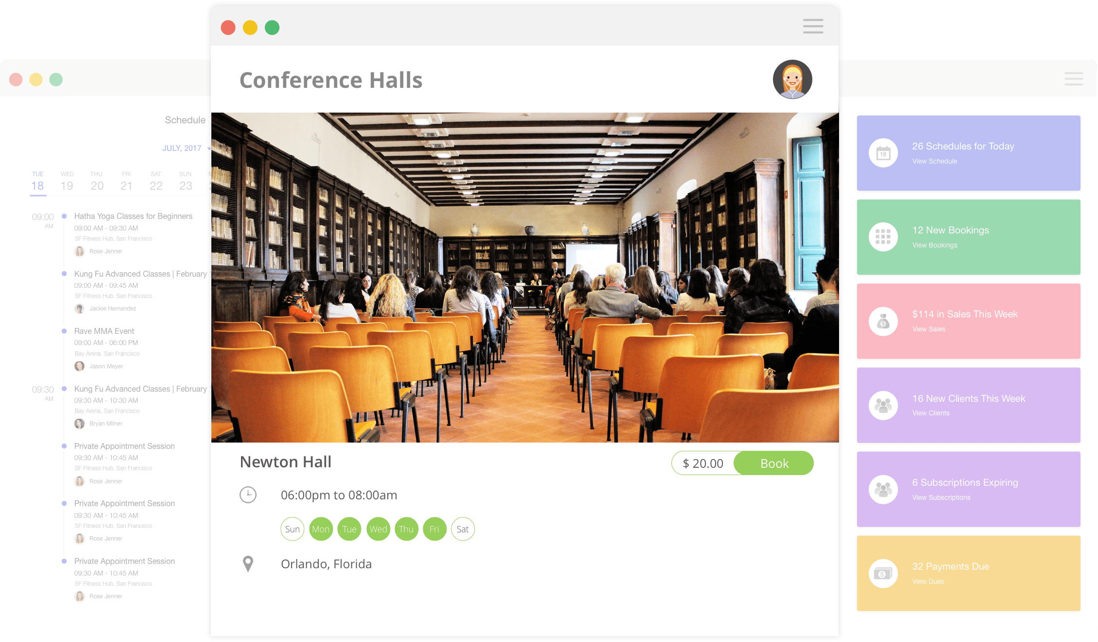Click the clock icon beside the hall hours

248,495
